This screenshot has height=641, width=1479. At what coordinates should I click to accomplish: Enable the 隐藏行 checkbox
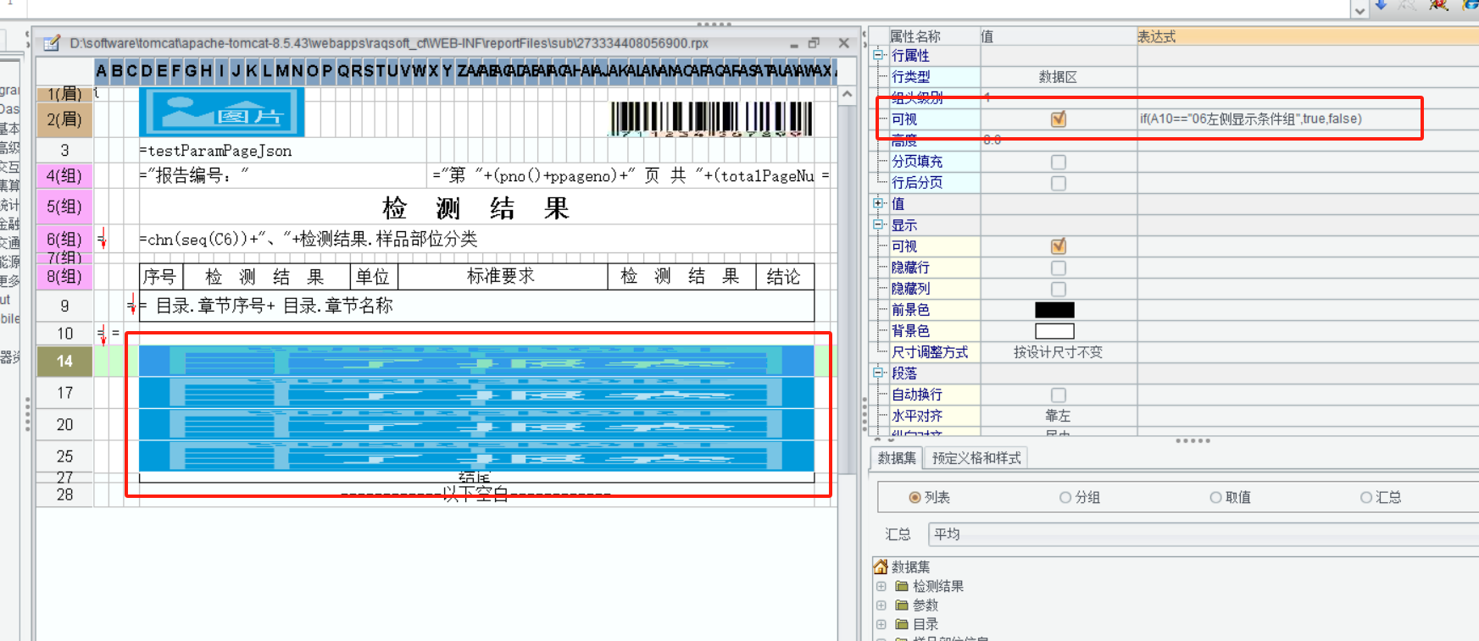click(1059, 268)
